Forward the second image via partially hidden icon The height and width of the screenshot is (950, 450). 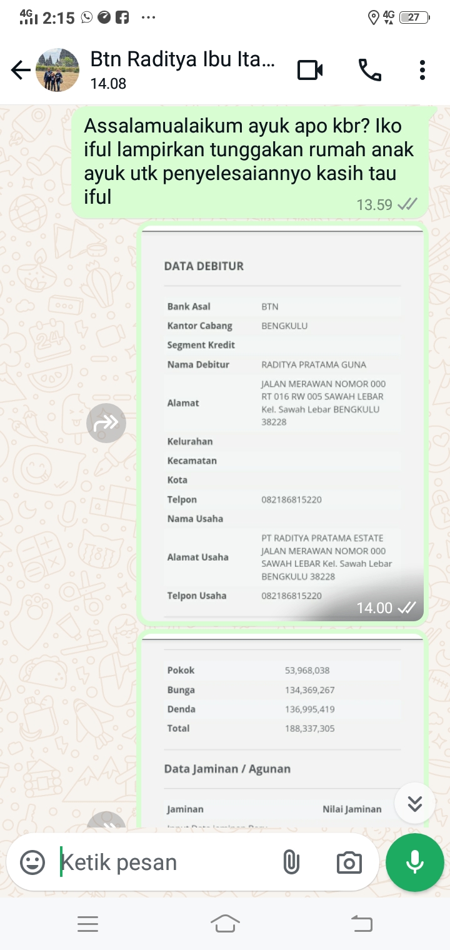click(x=106, y=821)
